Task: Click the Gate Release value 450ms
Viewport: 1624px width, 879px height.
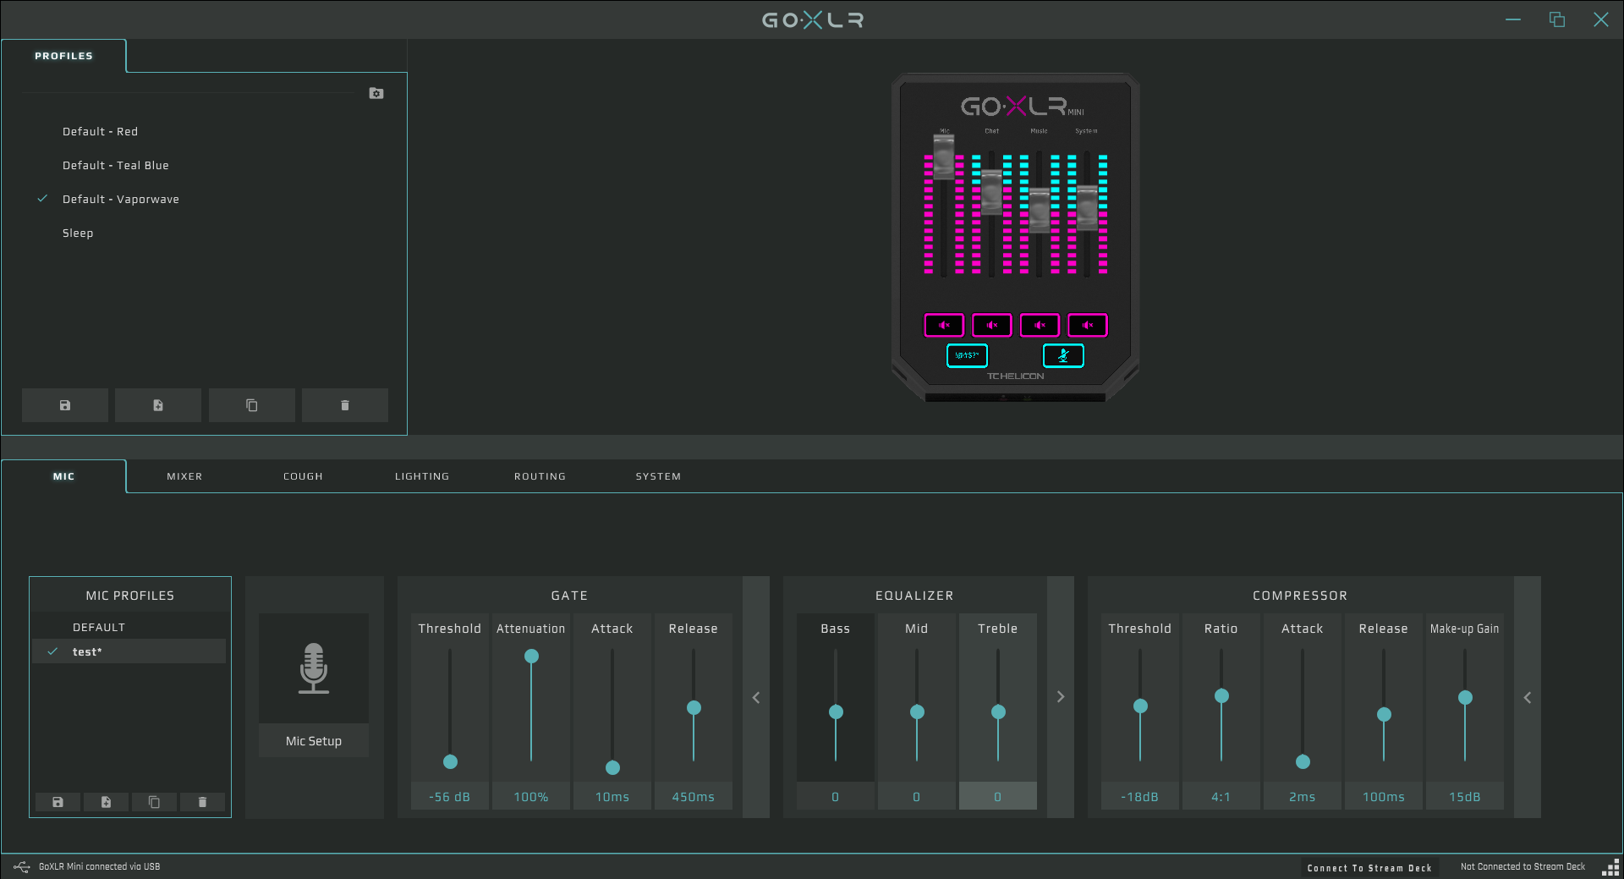Action: (694, 797)
